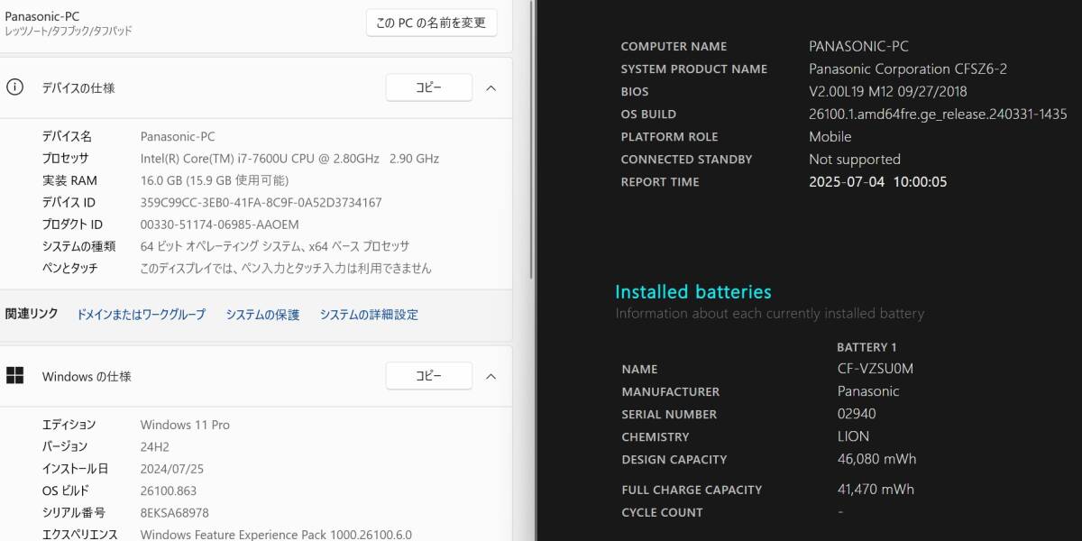Select the Panasonic-PC title at top
Screen dimensions: 1082x541
coord(41,15)
